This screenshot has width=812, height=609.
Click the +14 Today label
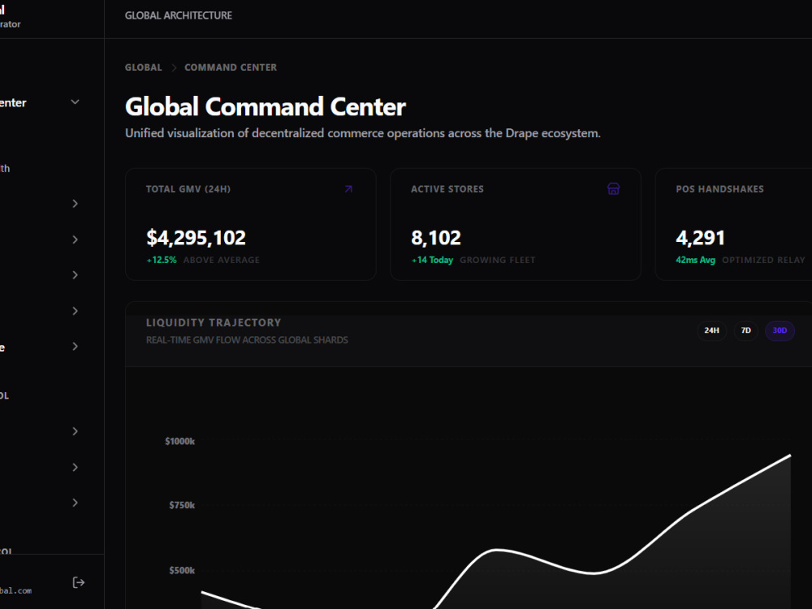(432, 260)
